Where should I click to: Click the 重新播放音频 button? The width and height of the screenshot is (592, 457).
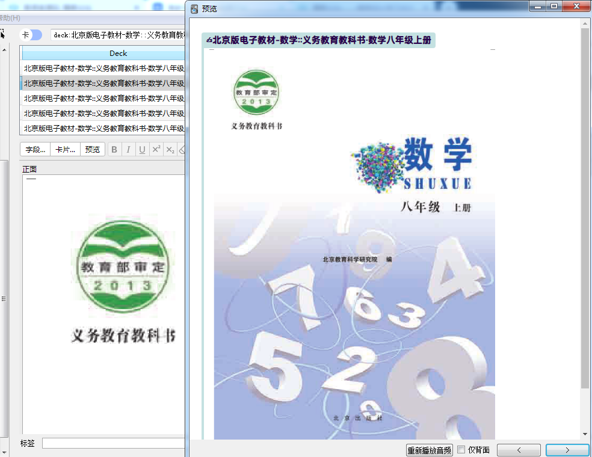(430, 450)
